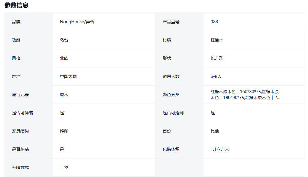The width and height of the screenshot is (308, 177).
Task: Click the 材质 value 红橡木
Action: pyautogui.click(x=217, y=40)
